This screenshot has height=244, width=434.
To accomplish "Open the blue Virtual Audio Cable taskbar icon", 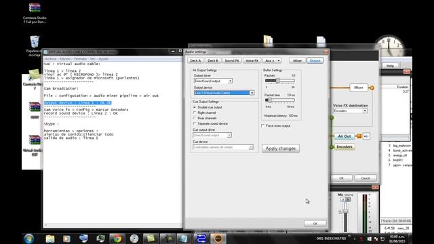I will 201,239.
